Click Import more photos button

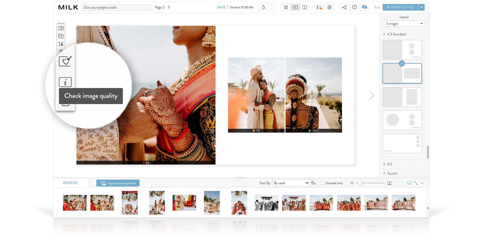point(118,183)
